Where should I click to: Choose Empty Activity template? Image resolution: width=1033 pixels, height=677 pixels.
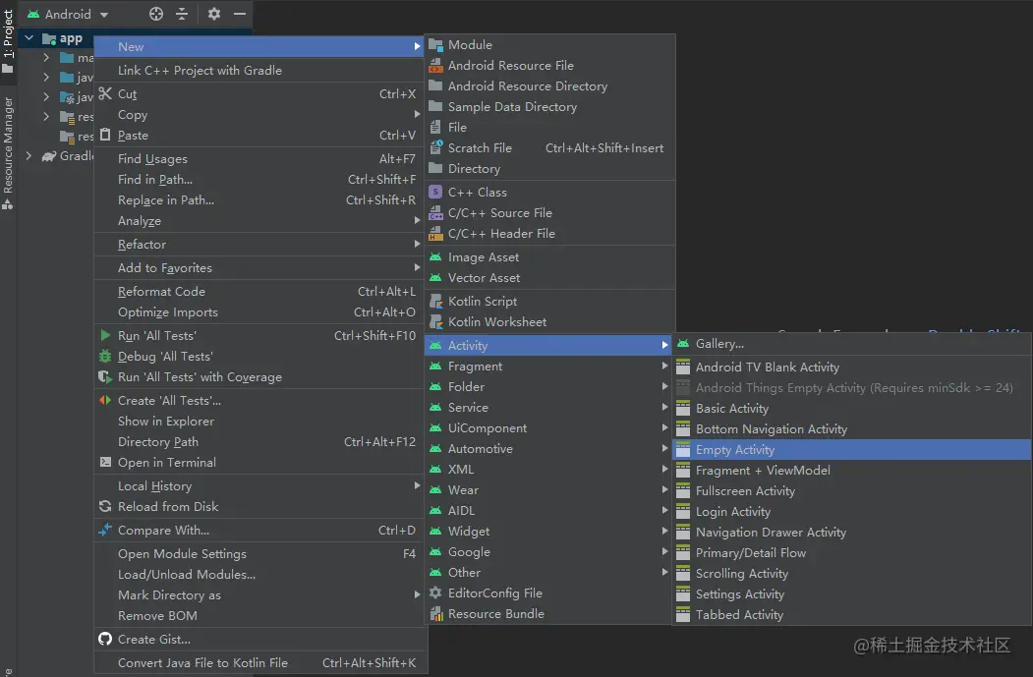click(x=852, y=450)
